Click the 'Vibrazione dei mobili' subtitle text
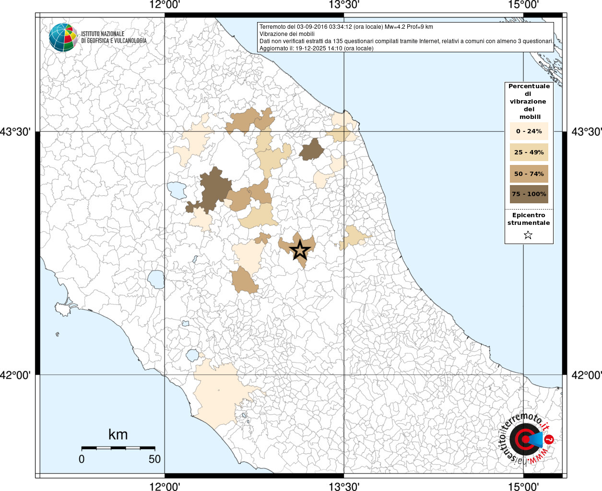The width and height of the screenshot is (602, 491). pos(287,34)
